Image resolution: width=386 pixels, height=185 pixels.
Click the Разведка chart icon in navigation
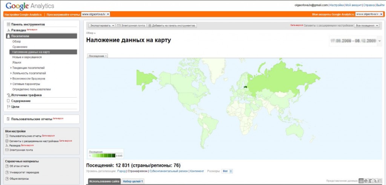(9, 30)
